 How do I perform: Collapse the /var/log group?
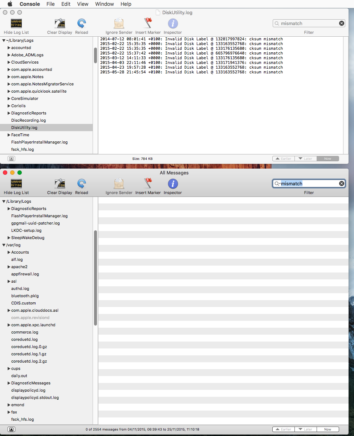[x=4, y=245]
